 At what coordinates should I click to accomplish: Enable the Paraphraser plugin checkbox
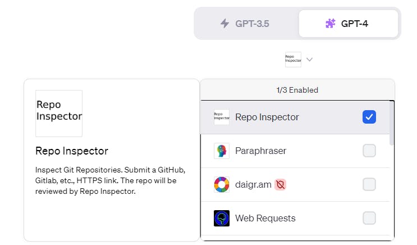(369, 151)
